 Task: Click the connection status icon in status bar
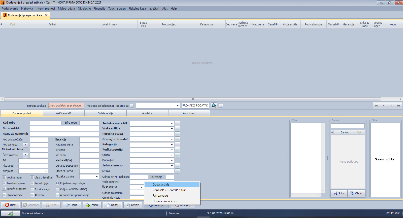pos(11,213)
